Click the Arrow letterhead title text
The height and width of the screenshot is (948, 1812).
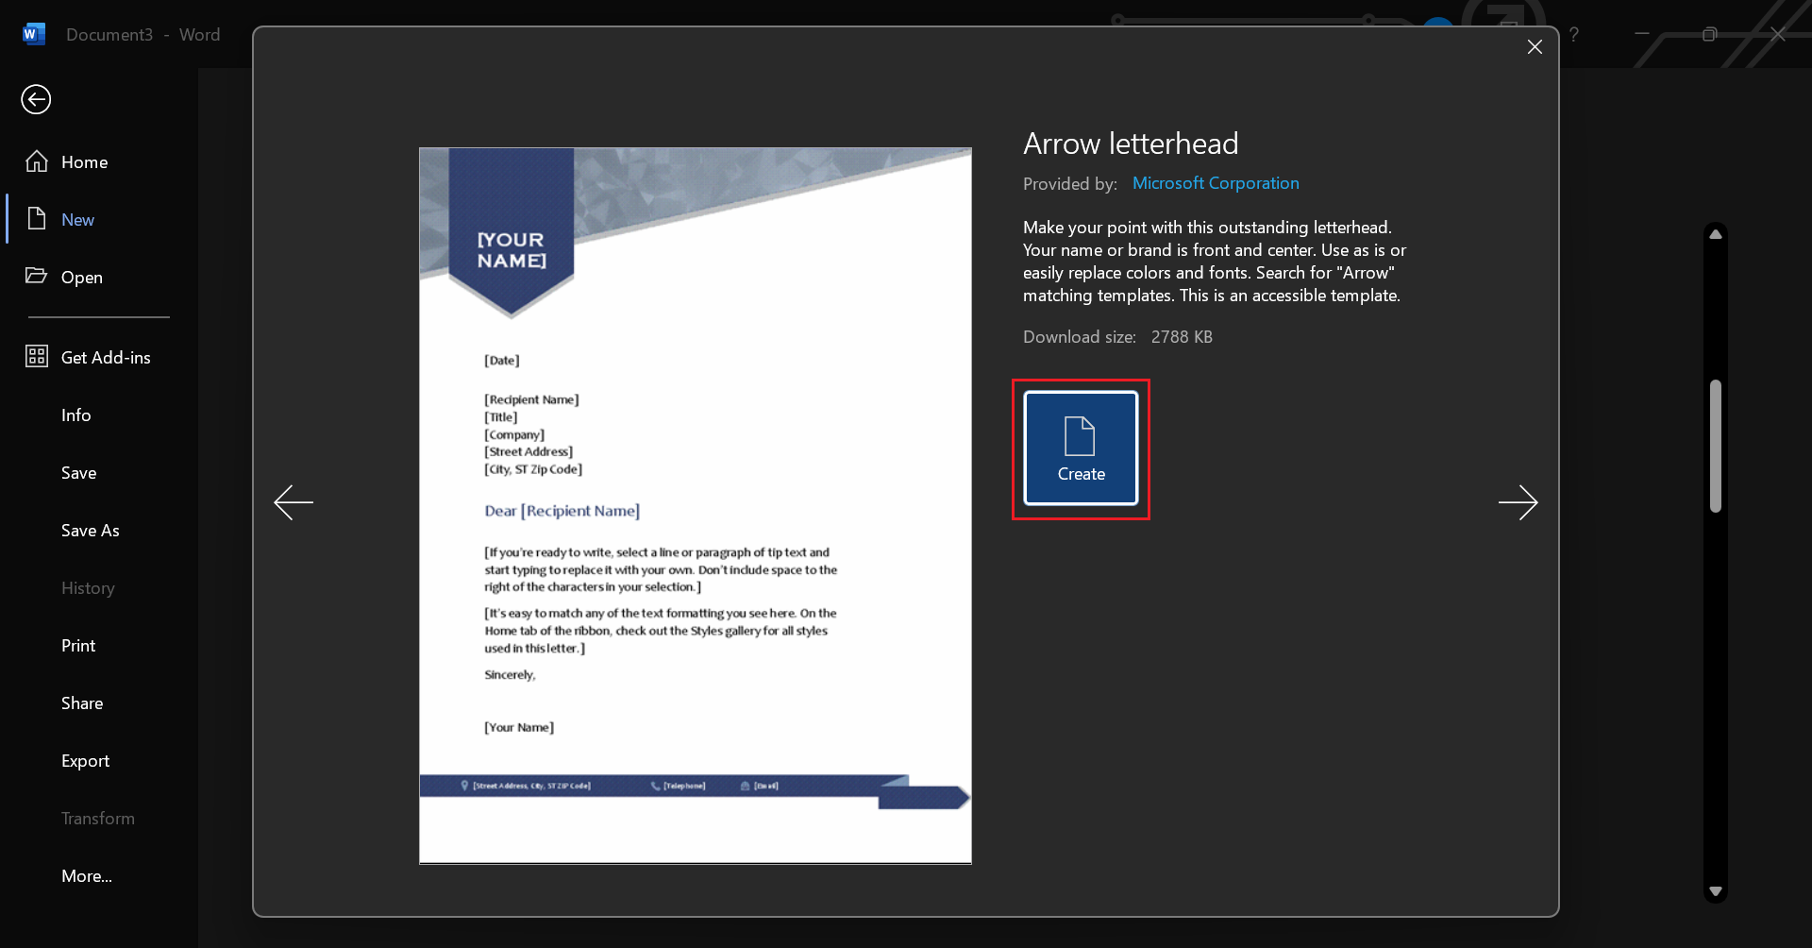pyautogui.click(x=1131, y=144)
